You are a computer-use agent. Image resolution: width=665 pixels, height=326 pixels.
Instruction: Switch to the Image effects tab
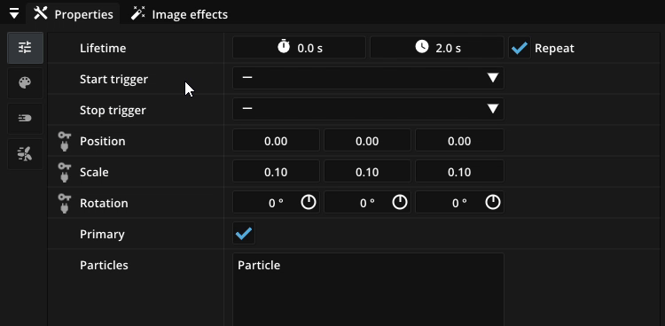[179, 14]
